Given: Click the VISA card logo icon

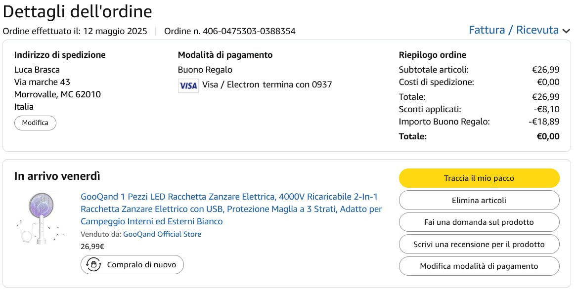Looking at the screenshot, I should point(188,85).
